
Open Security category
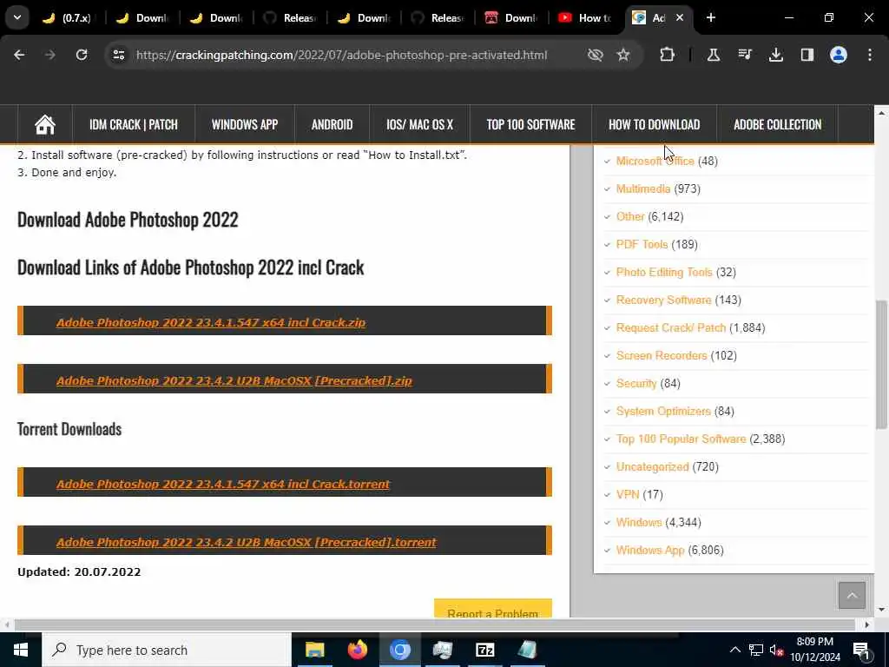636,383
